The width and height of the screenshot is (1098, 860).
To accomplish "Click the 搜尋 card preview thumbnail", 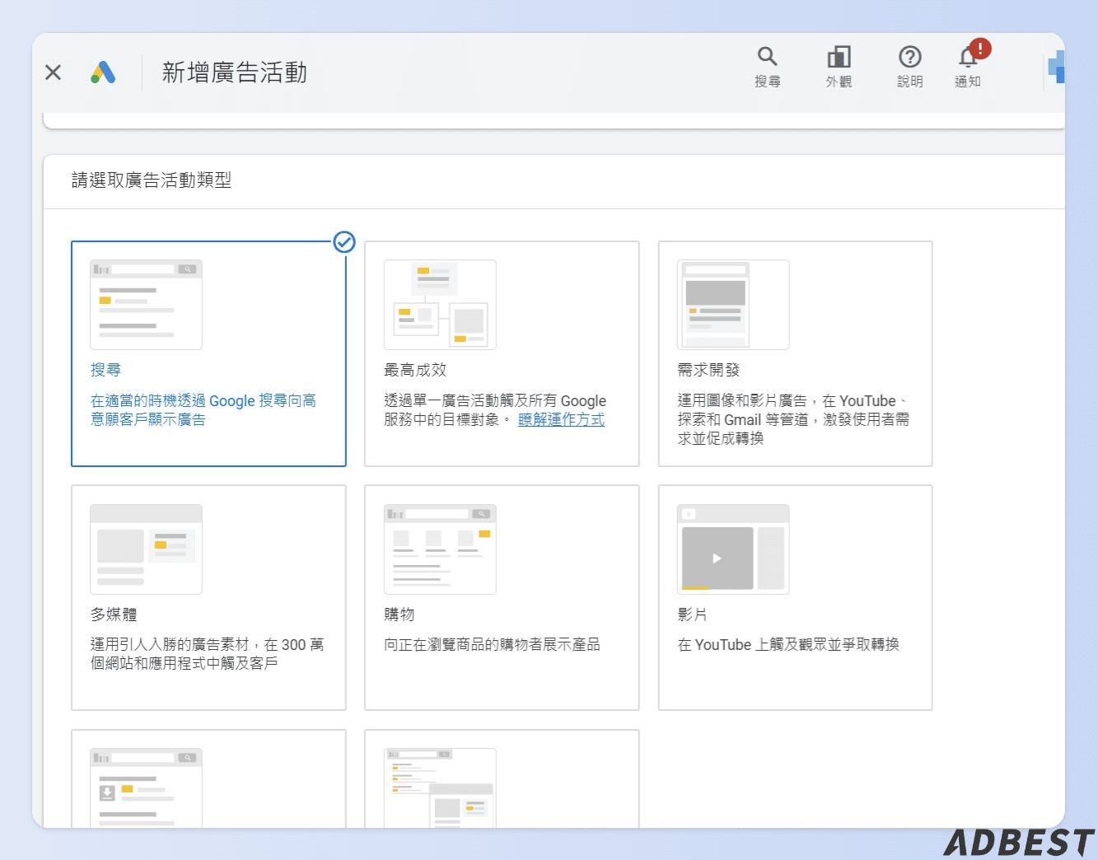I will point(146,303).
